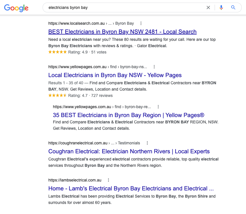Click the https://lambselectrical.com.au URL
The width and height of the screenshot is (246, 214).
point(75,180)
